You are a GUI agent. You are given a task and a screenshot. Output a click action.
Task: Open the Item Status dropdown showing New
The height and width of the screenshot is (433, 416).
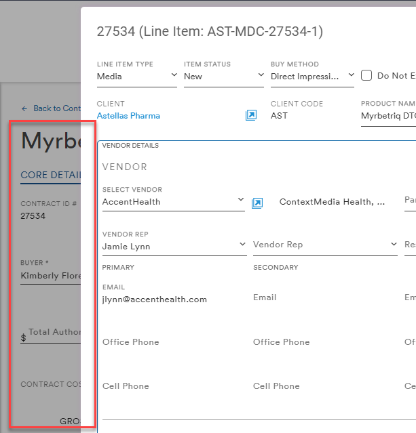pyautogui.click(x=224, y=76)
